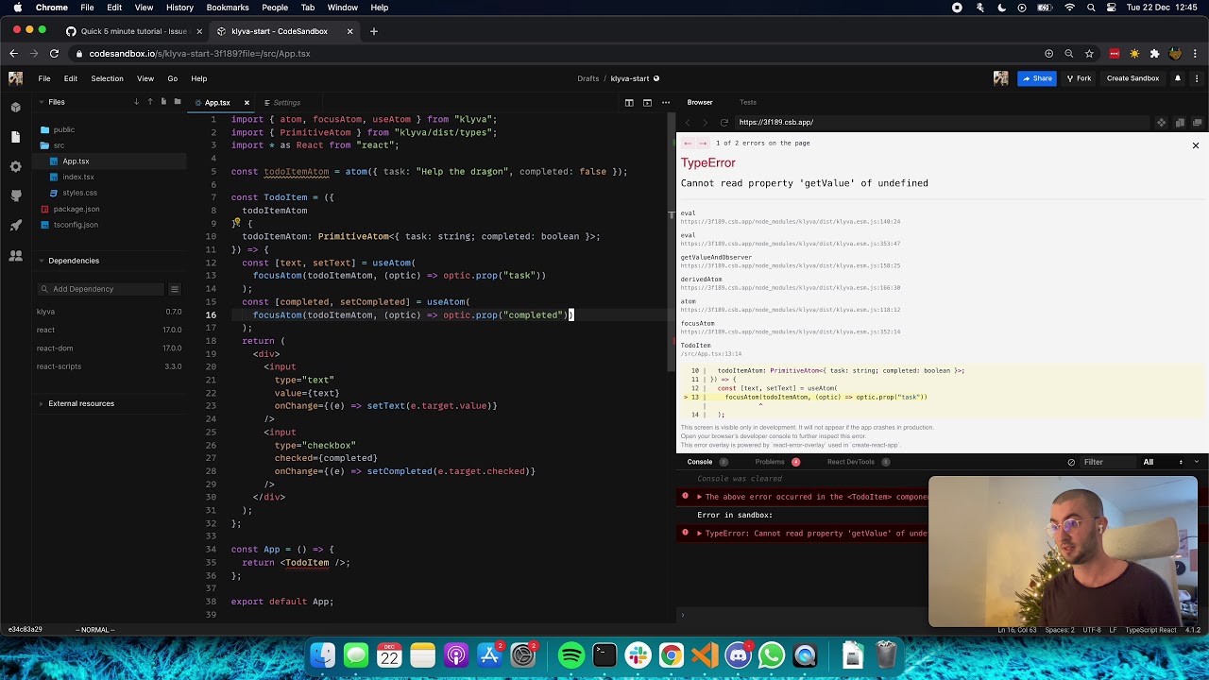1209x680 pixels.
Task: Open the CodeSandbox File menu
Action: [x=44, y=78]
